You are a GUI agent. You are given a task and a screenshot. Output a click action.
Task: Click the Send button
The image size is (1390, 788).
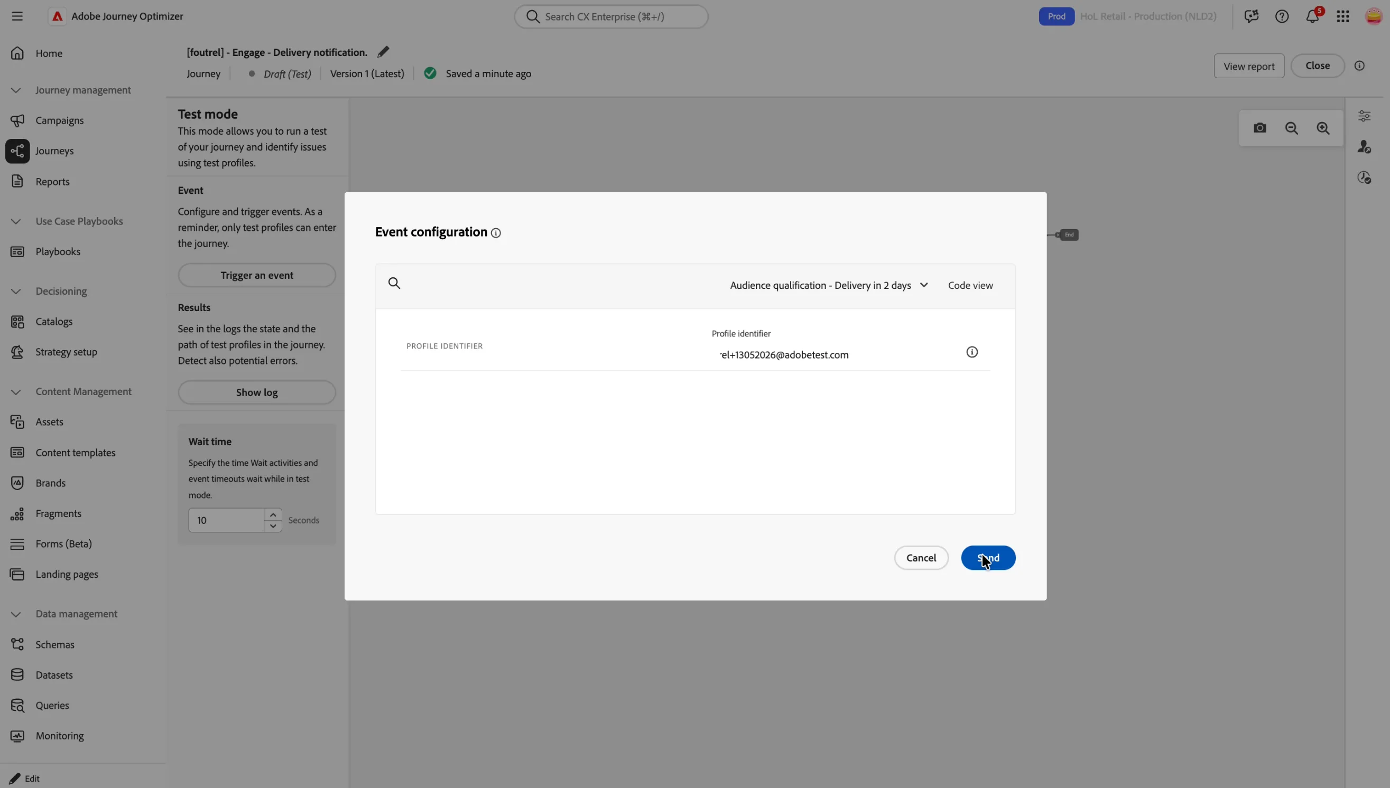988,558
